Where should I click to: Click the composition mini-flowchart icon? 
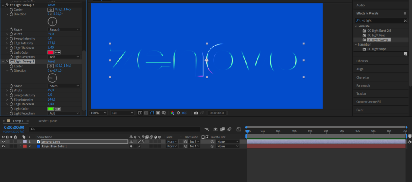[207, 129]
